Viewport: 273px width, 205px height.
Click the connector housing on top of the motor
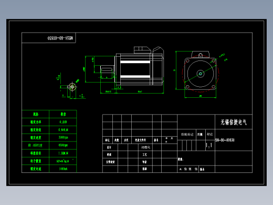coord(142,50)
